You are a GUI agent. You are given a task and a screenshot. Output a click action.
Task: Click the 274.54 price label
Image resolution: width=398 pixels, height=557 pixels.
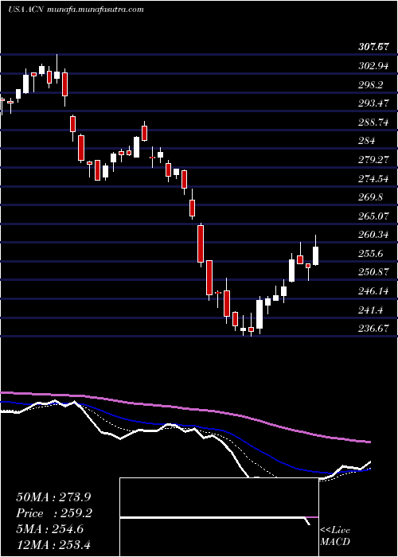click(x=373, y=179)
